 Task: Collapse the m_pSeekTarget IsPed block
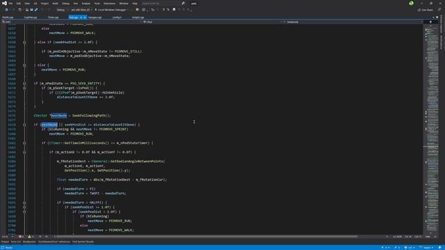pyautogui.click(x=24, y=88)
